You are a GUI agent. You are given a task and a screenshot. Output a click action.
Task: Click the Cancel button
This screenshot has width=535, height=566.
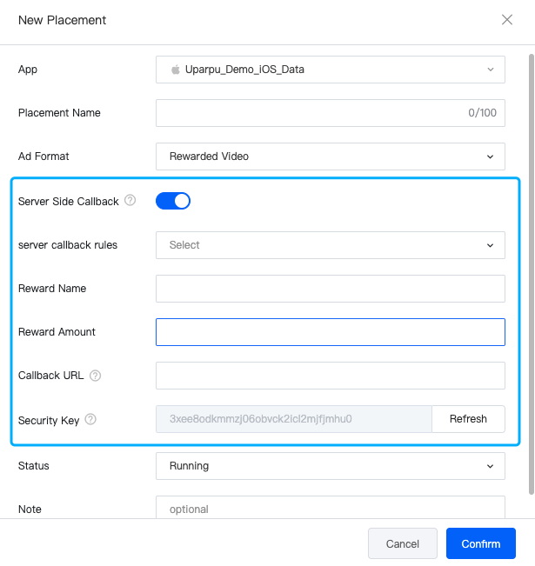[403, 544]
